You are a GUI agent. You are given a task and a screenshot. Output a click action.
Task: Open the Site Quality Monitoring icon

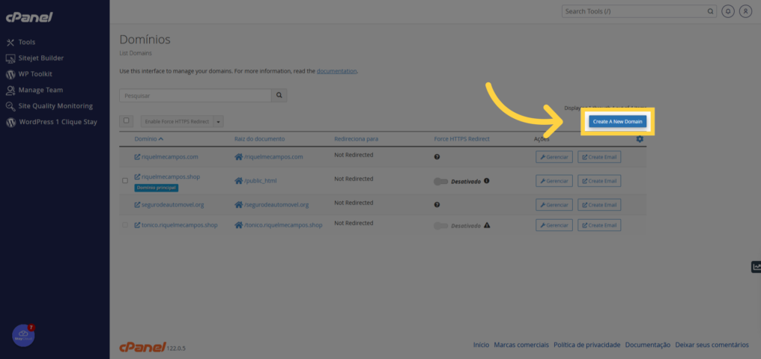click(x=10, y=106)
